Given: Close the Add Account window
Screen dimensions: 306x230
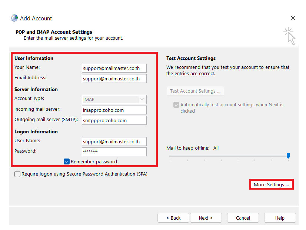Looking at the screenshot, I should click(x=293, y=18).
